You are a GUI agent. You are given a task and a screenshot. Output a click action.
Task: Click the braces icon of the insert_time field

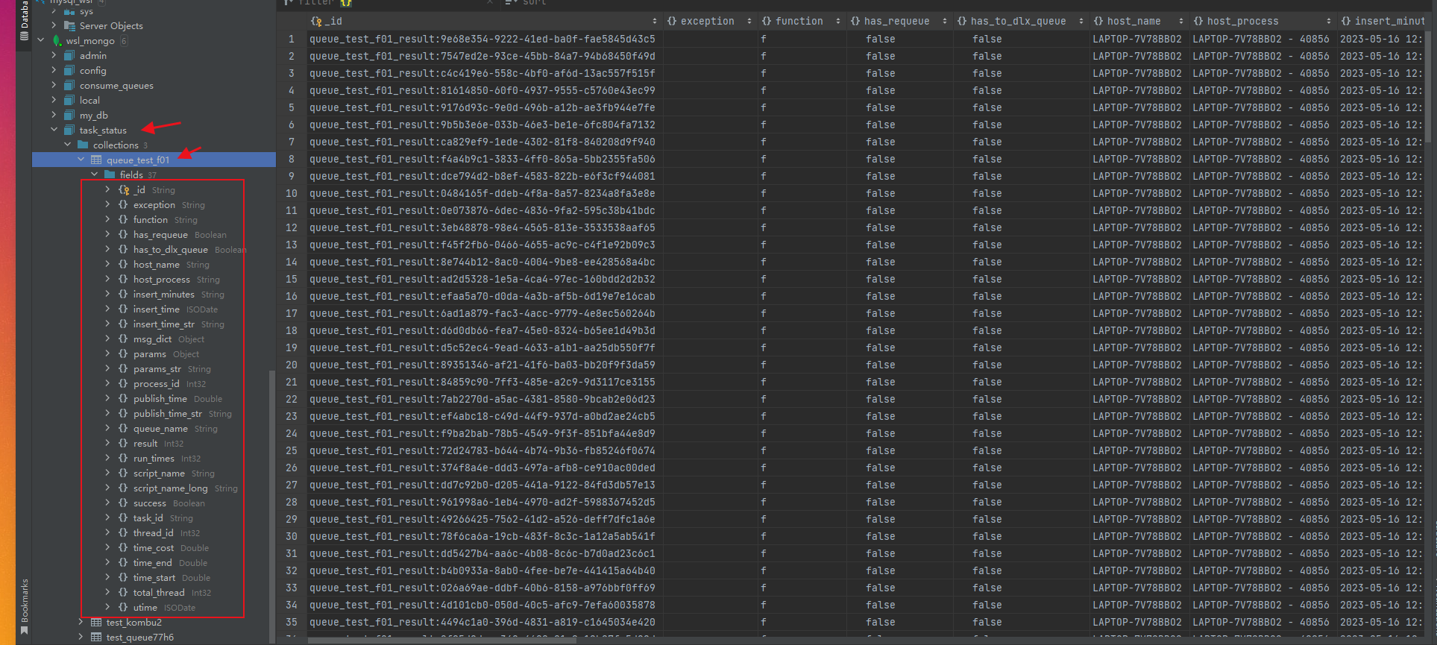(x=123, y=309)
